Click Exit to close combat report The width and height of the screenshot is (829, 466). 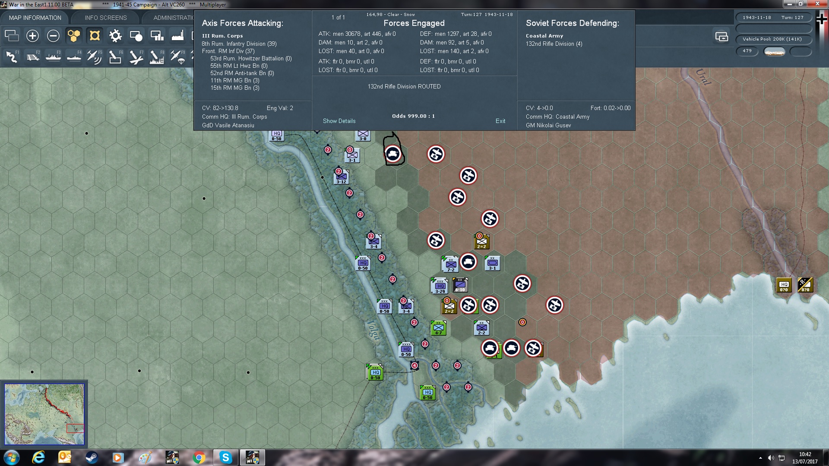500,121
